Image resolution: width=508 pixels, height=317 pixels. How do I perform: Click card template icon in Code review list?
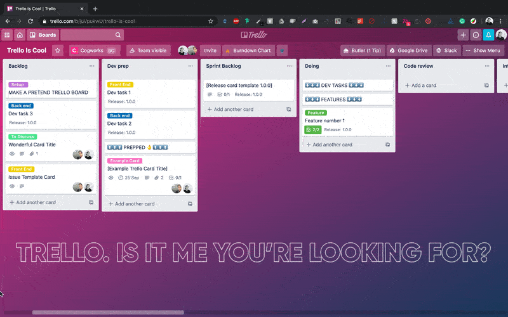pos(486,86)
